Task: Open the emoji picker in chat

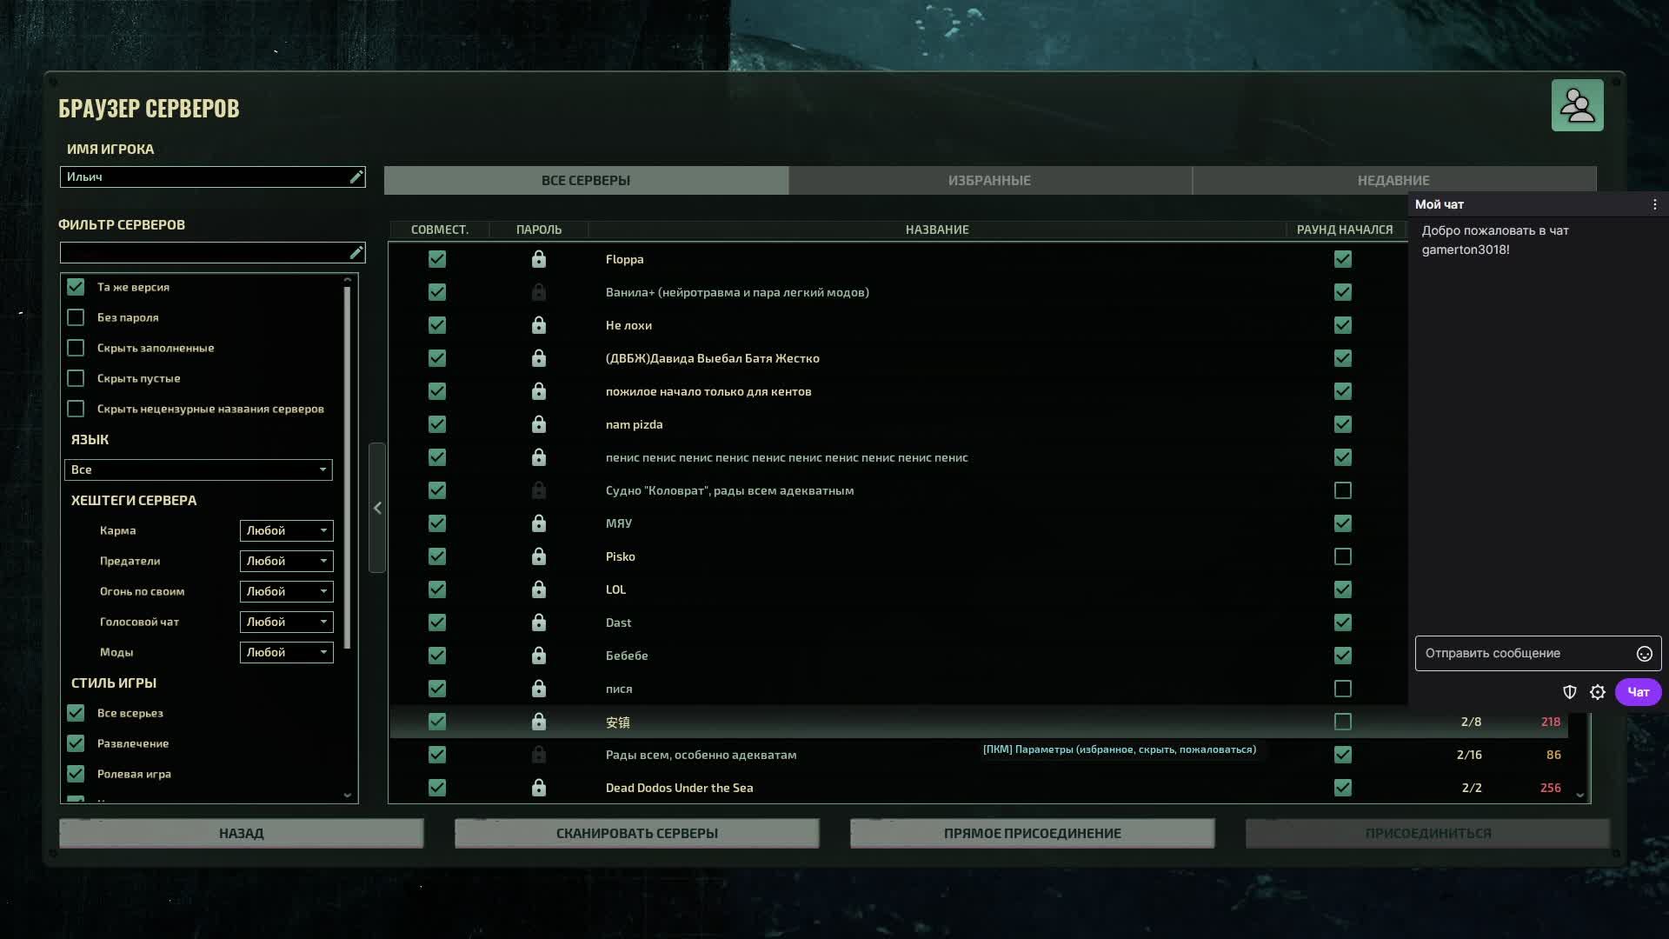Action: (x=1644, y=654)
